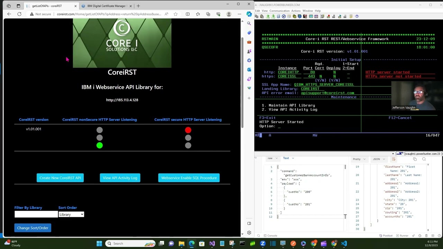Open Postman Console panel
The height and width of the screenshot is (249, 443).
click(x=270, y=236)
